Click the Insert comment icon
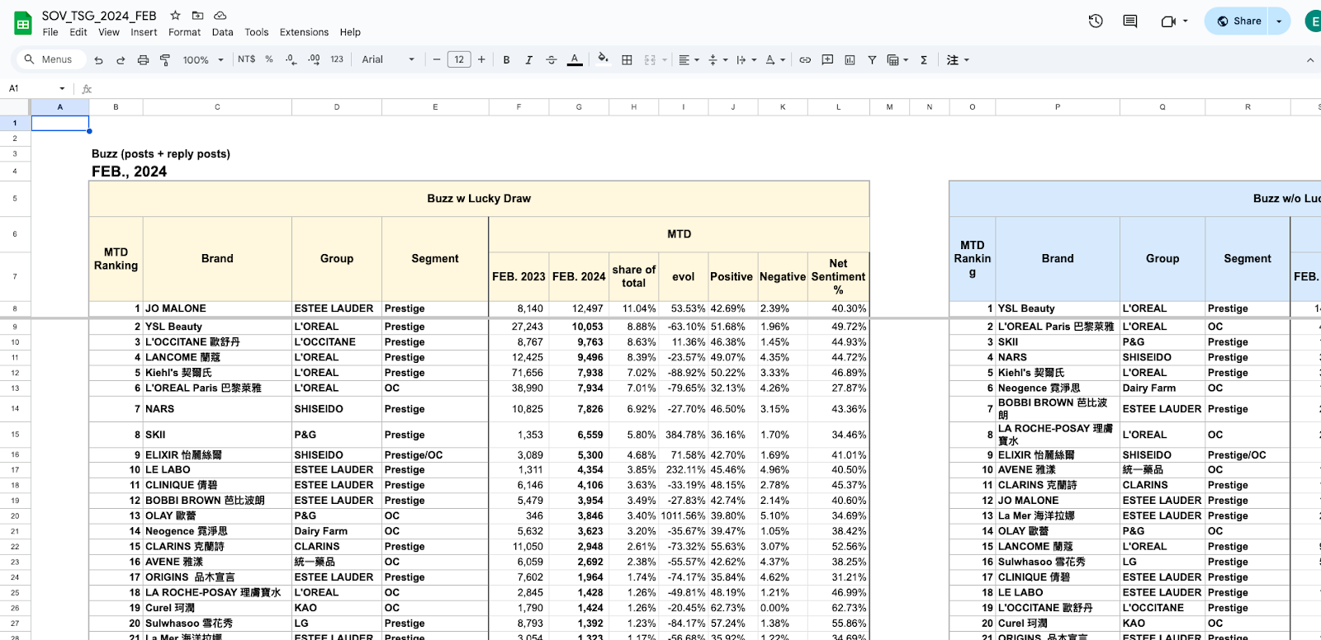The image size is (1321, 640). (x=827, y=59)
